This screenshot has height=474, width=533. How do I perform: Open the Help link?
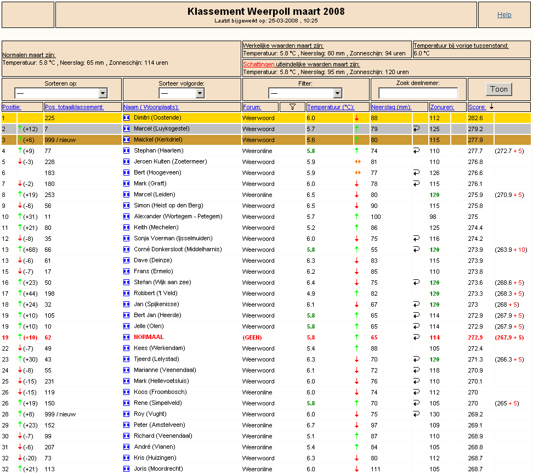click(x=504, y=15)
